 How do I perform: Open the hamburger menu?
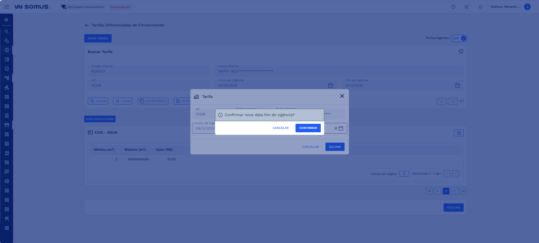[7, 7]
